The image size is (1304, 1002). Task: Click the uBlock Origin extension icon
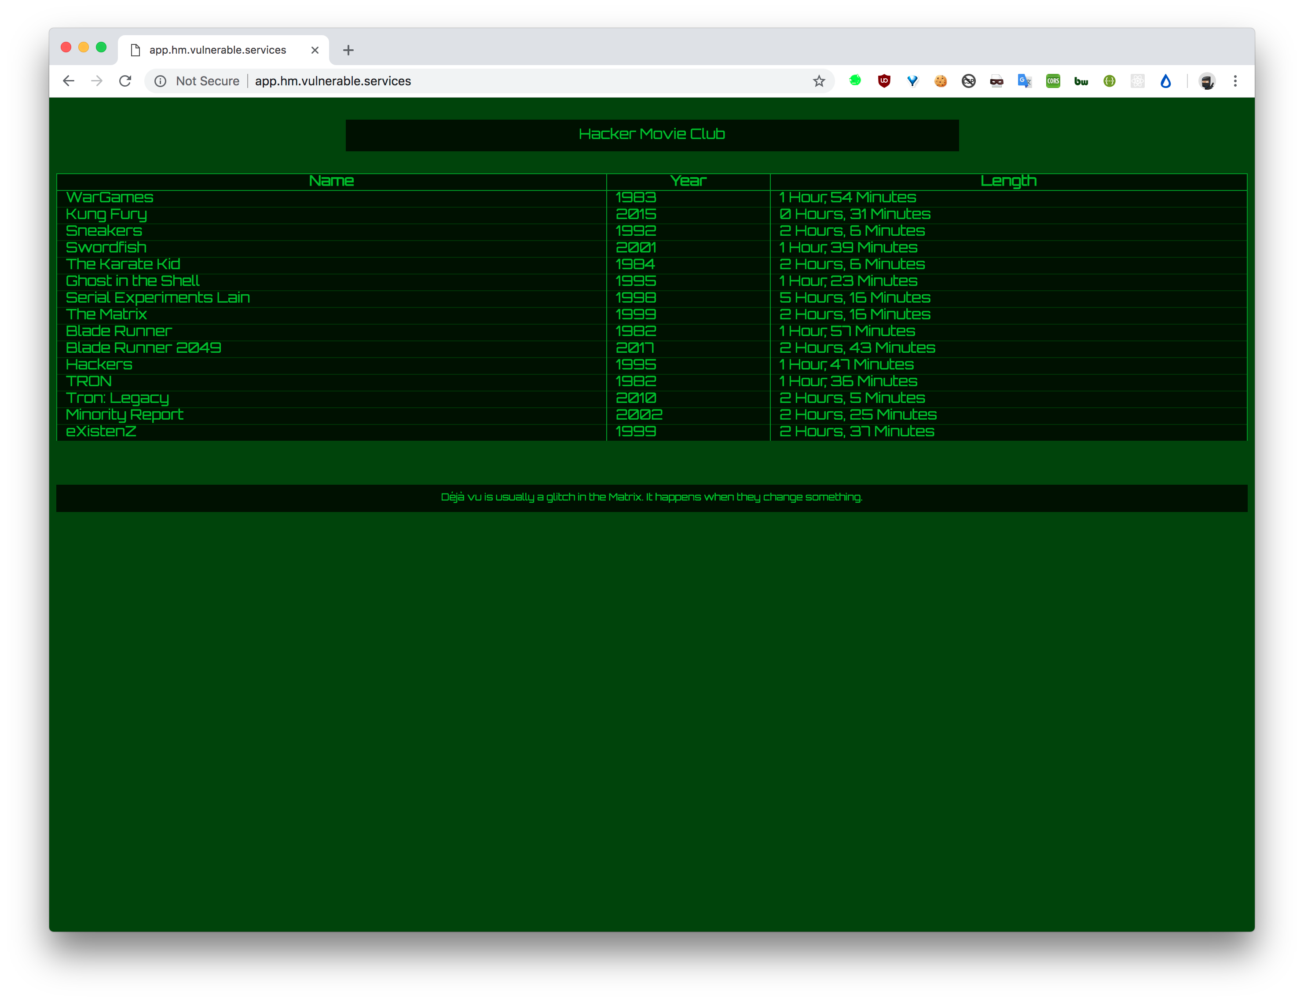coord(884,81)
